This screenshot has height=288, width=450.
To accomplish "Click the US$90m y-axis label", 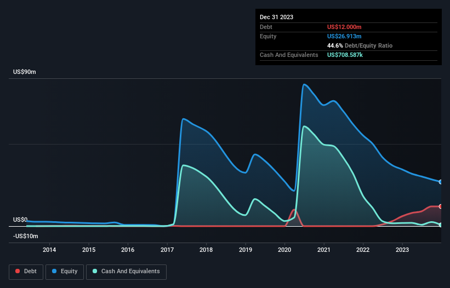I will [x=25, y=72].
